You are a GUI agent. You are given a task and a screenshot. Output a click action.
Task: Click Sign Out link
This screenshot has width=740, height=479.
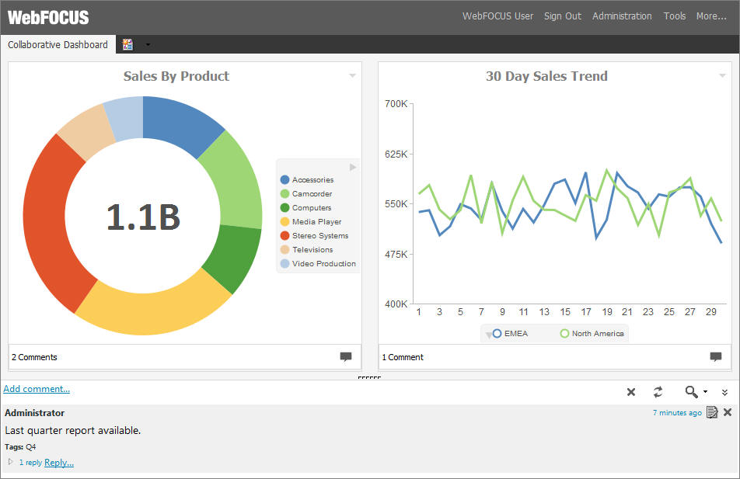(563, 16)
